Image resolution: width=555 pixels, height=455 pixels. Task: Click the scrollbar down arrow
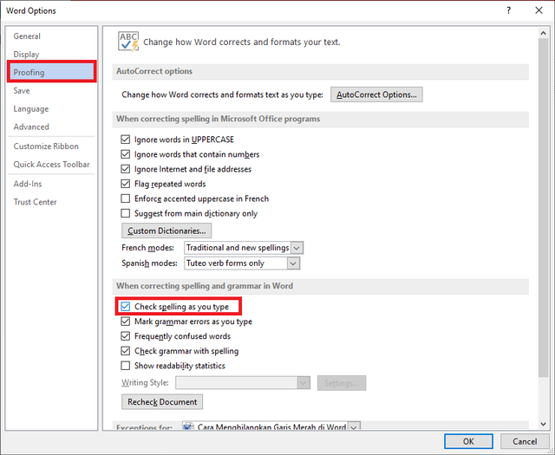(x=544, y=424)
